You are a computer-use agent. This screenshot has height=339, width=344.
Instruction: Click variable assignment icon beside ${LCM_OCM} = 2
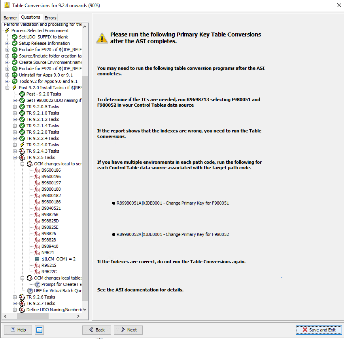(37, 259)
